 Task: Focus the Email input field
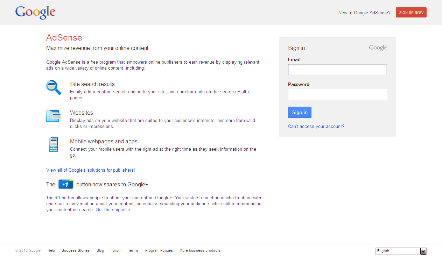[x=337, y=70]
